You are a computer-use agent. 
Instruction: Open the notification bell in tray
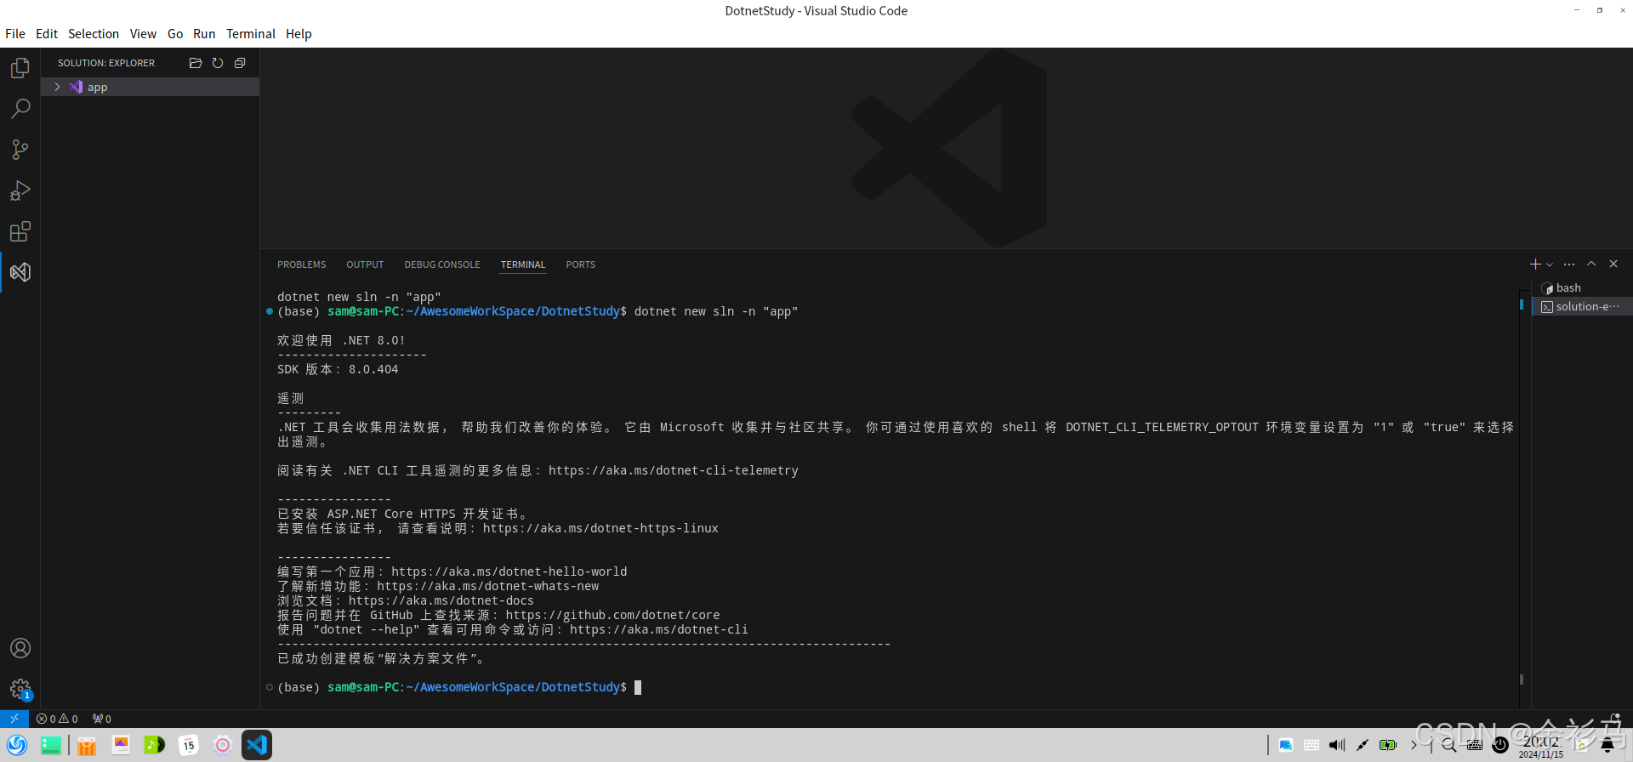tap(1607, 745)
